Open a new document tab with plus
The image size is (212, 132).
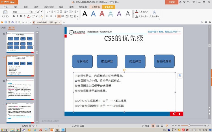64,22
